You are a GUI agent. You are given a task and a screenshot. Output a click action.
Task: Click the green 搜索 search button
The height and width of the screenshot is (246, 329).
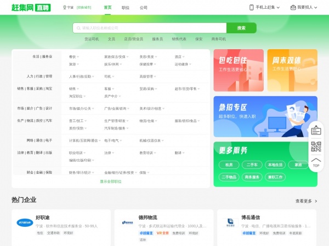241,28
